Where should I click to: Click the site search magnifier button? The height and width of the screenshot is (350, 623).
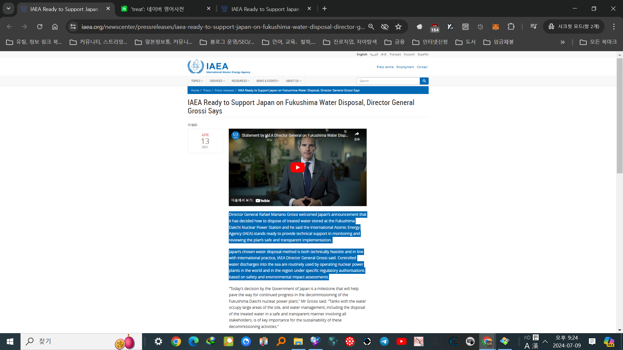click(424, 81)
